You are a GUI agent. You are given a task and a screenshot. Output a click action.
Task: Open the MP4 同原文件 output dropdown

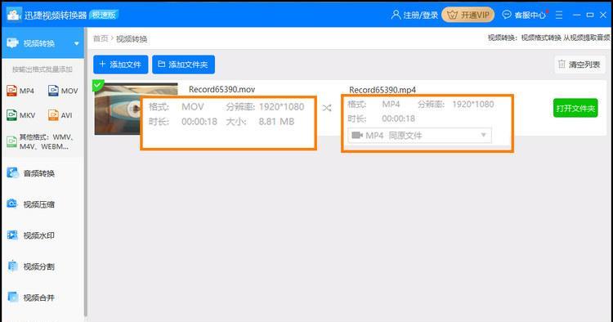(x=419, y=135)
